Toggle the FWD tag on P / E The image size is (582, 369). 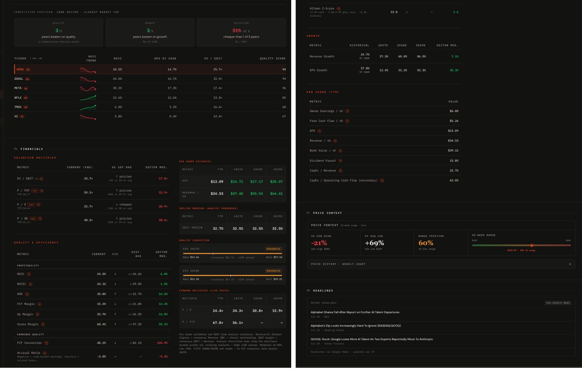coord(31,205)
